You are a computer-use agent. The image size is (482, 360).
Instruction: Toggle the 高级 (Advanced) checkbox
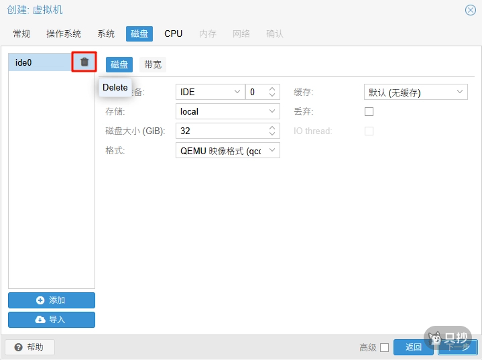coord(384,347)
